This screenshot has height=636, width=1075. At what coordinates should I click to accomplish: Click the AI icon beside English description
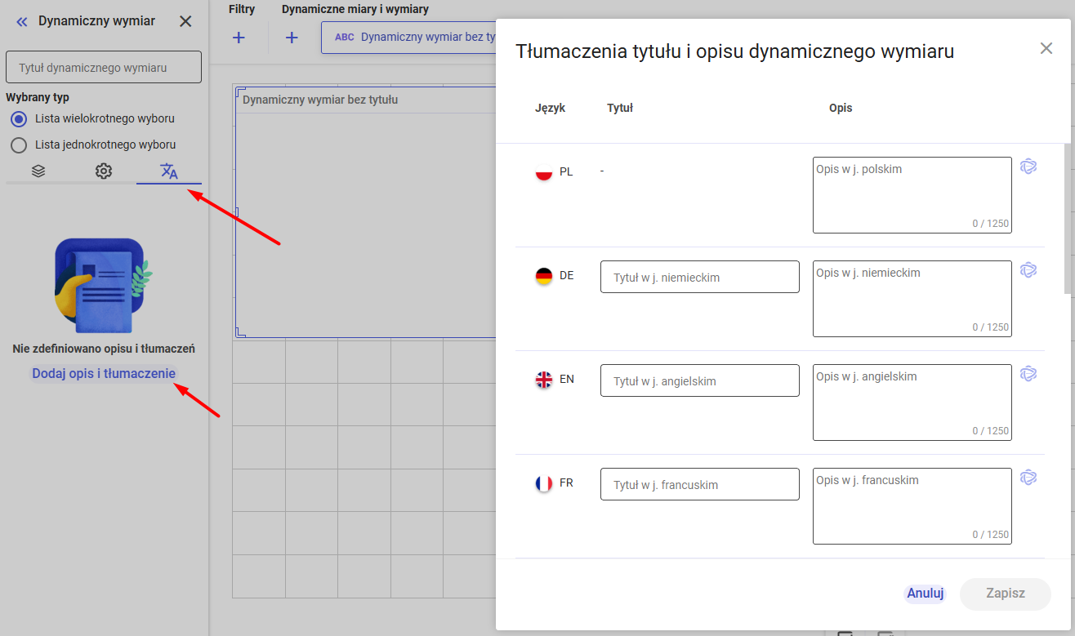1028,374
